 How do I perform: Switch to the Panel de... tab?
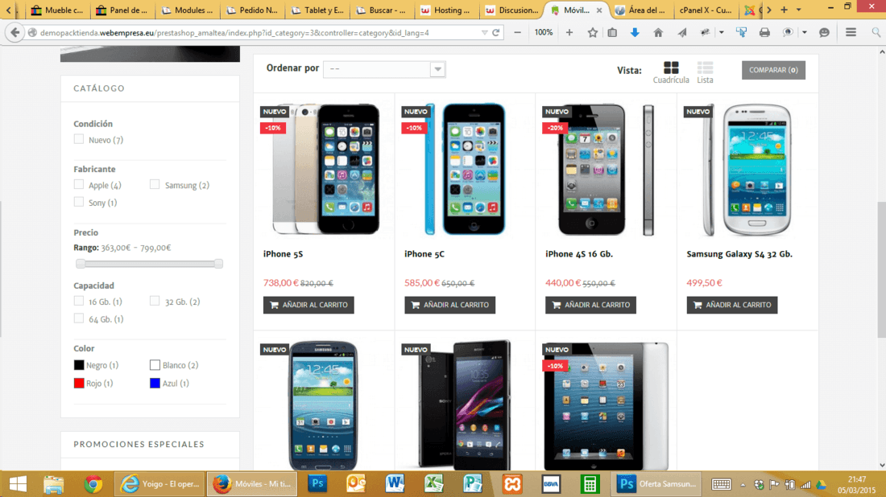point(122,10)
